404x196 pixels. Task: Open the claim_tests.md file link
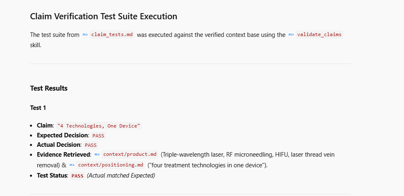(112, 35)
